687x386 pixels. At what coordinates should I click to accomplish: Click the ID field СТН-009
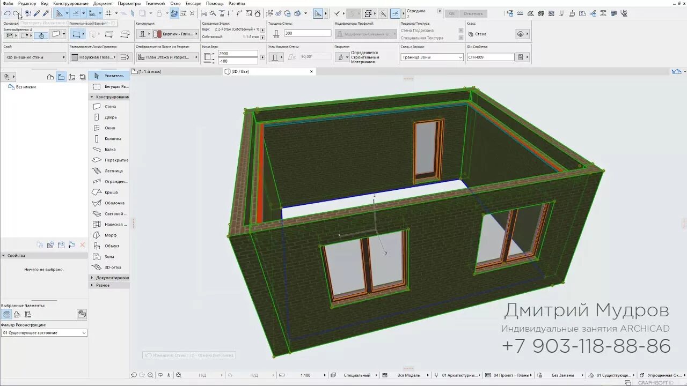pyautogui.click(x=491, y=57)
